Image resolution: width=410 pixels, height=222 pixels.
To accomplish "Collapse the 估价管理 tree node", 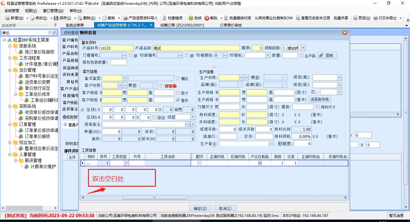I will coord(10,70).
